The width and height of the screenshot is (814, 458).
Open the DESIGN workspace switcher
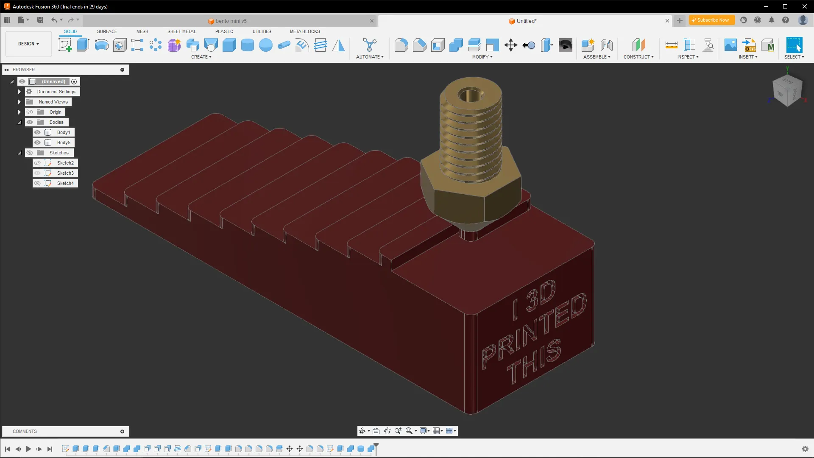tap(28, 44)
